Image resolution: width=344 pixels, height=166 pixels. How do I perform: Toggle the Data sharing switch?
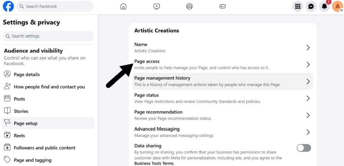[x=304, y=148]
